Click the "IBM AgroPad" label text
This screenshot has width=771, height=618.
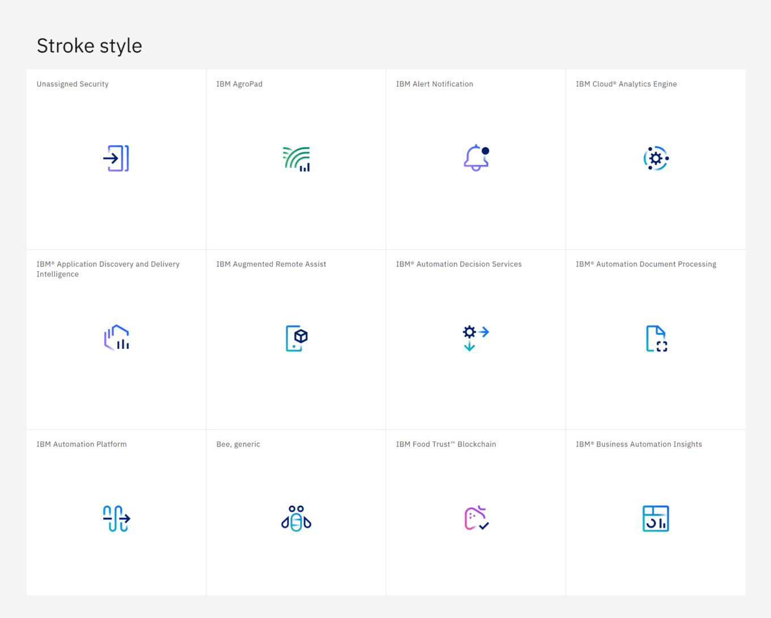[239, 84]
